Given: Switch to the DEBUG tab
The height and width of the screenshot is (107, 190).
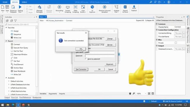Looking at the screenshot, I should pyautogui.click(x=24, y=2).
